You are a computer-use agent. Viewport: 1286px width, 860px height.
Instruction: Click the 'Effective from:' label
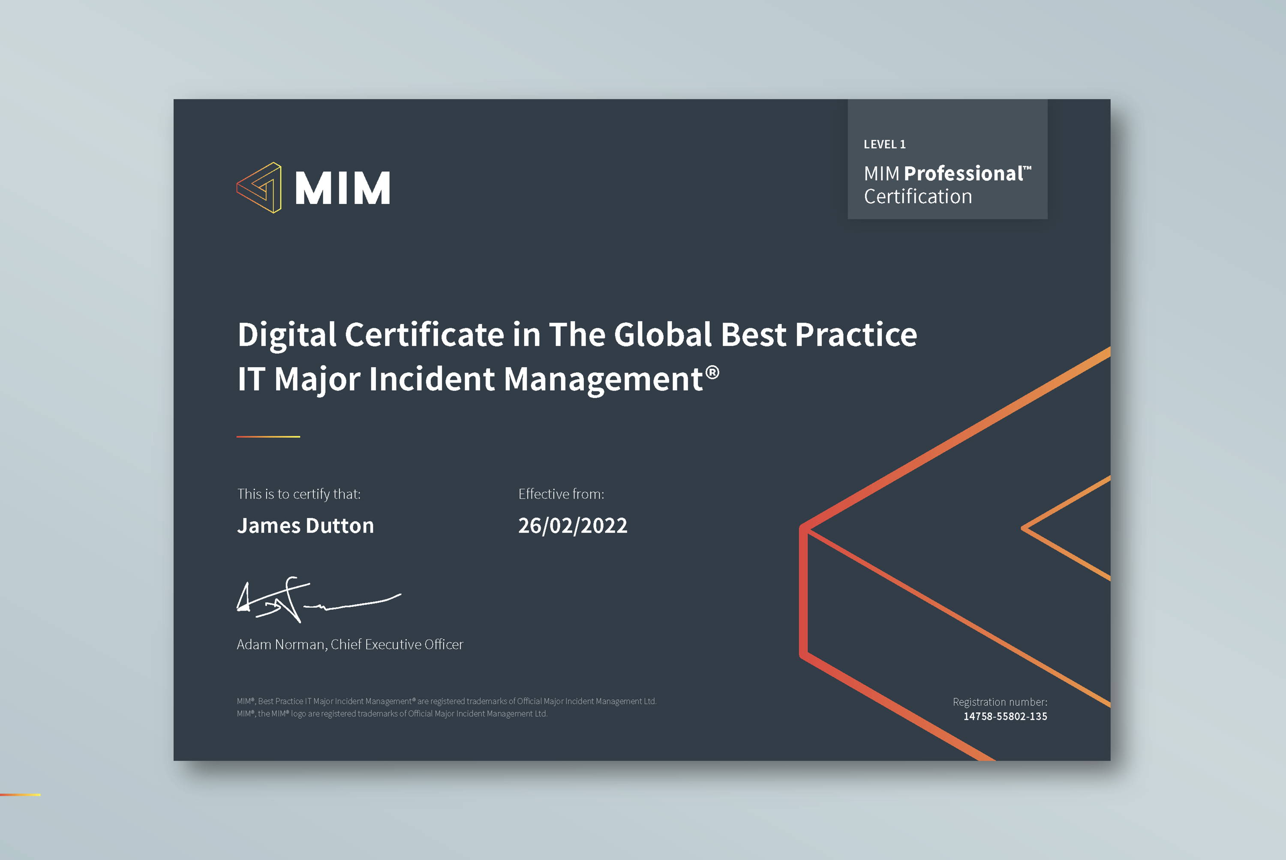coord(561,494)
